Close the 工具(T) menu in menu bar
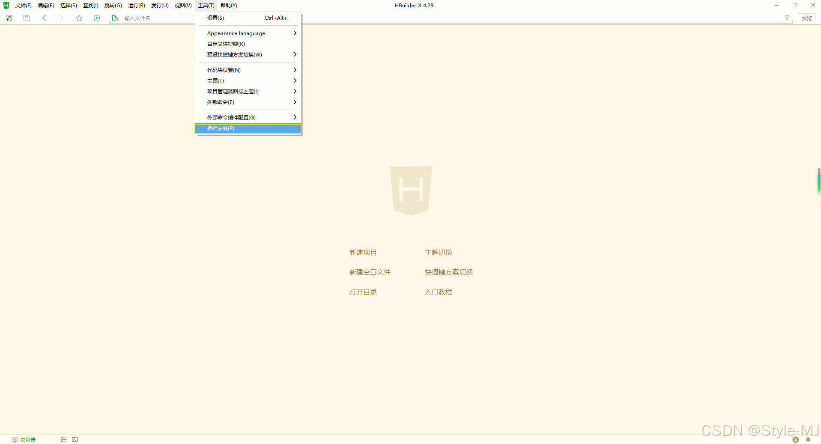This screenshot has height=444, width=821. [206, 6]
